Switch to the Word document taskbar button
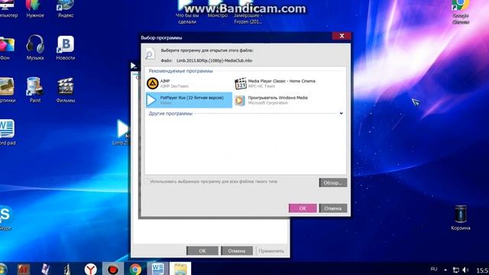Image resolution: width=489 pixels, height=275 pixels. [x=158, y=269]
